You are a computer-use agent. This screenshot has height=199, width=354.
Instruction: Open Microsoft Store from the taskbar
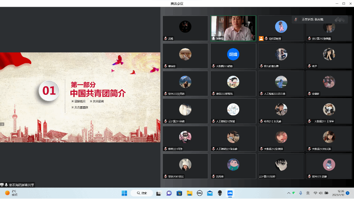(x=179, y=193)
